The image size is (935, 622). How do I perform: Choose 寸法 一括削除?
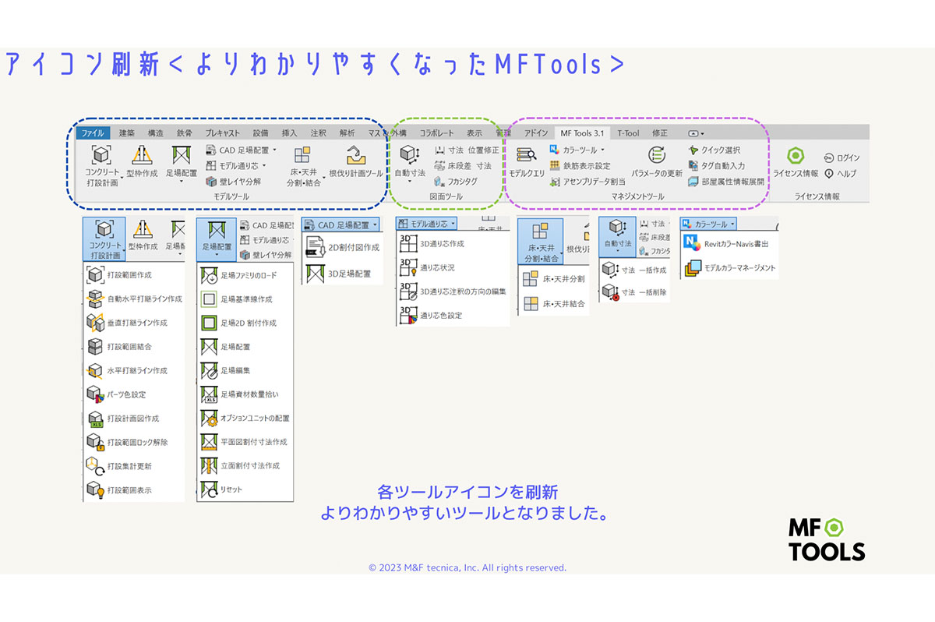(635, 293)
